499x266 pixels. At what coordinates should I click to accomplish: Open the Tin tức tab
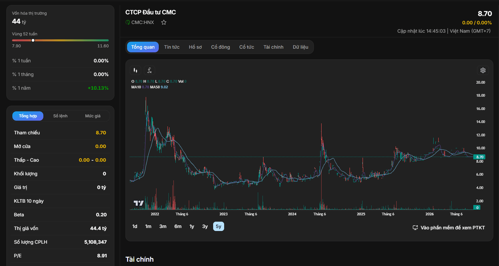(172, 47)
